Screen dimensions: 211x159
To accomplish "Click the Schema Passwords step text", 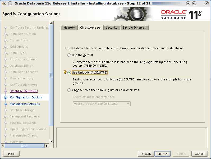I will tap(23, 123).
